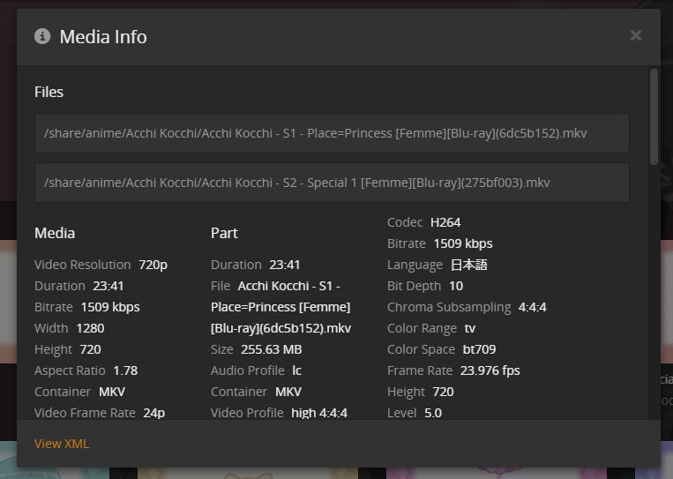Click the Audio Profile value lc
This screenshot has width=673, height=479.
pos(296,370)
